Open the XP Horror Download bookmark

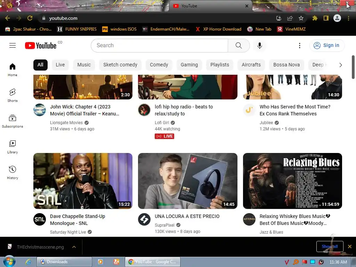[219, 29]
